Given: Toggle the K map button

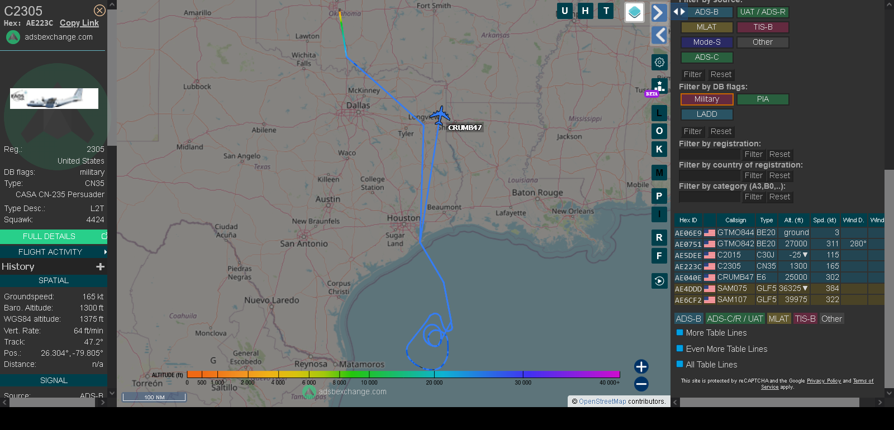Looking at the screenshot, I should coord(659,149).
